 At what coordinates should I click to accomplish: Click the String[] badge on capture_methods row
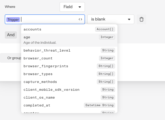pos(106,82)
